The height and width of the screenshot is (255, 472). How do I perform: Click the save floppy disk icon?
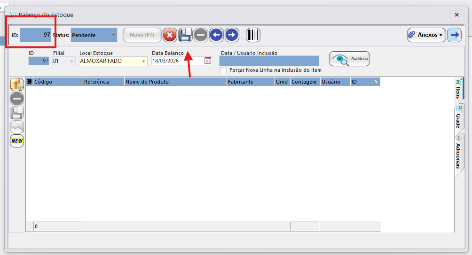pos(185,35)
